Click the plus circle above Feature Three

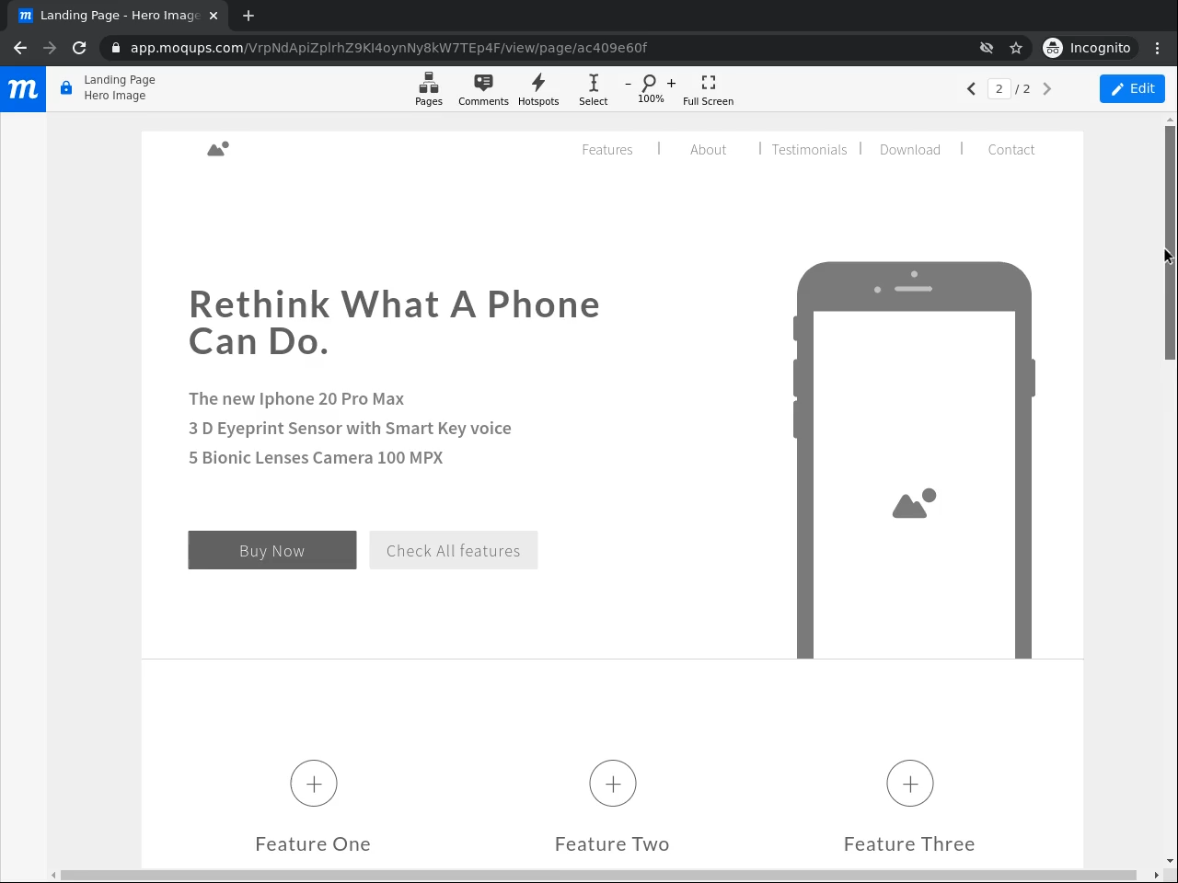tap(910, 784)
